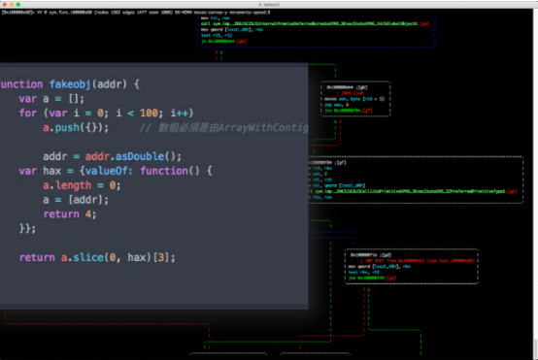The height and width of the screenshot is (360, 538).
Task: Click the 'return 4;' line
Action: (x=70, y=214)
